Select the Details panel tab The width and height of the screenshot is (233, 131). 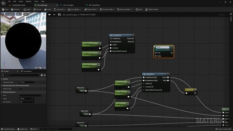coord(6,71)
